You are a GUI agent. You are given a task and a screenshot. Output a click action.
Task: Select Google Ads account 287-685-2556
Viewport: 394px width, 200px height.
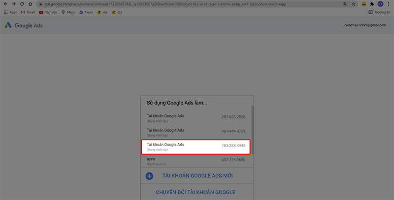pyautogui.click(x=196, y=118)
